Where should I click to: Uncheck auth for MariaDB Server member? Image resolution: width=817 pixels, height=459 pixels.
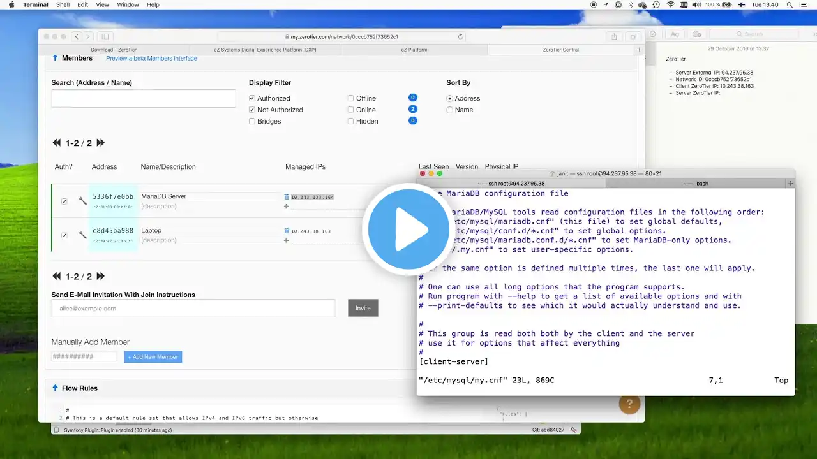pyautogui.click(x=64, y=201)
